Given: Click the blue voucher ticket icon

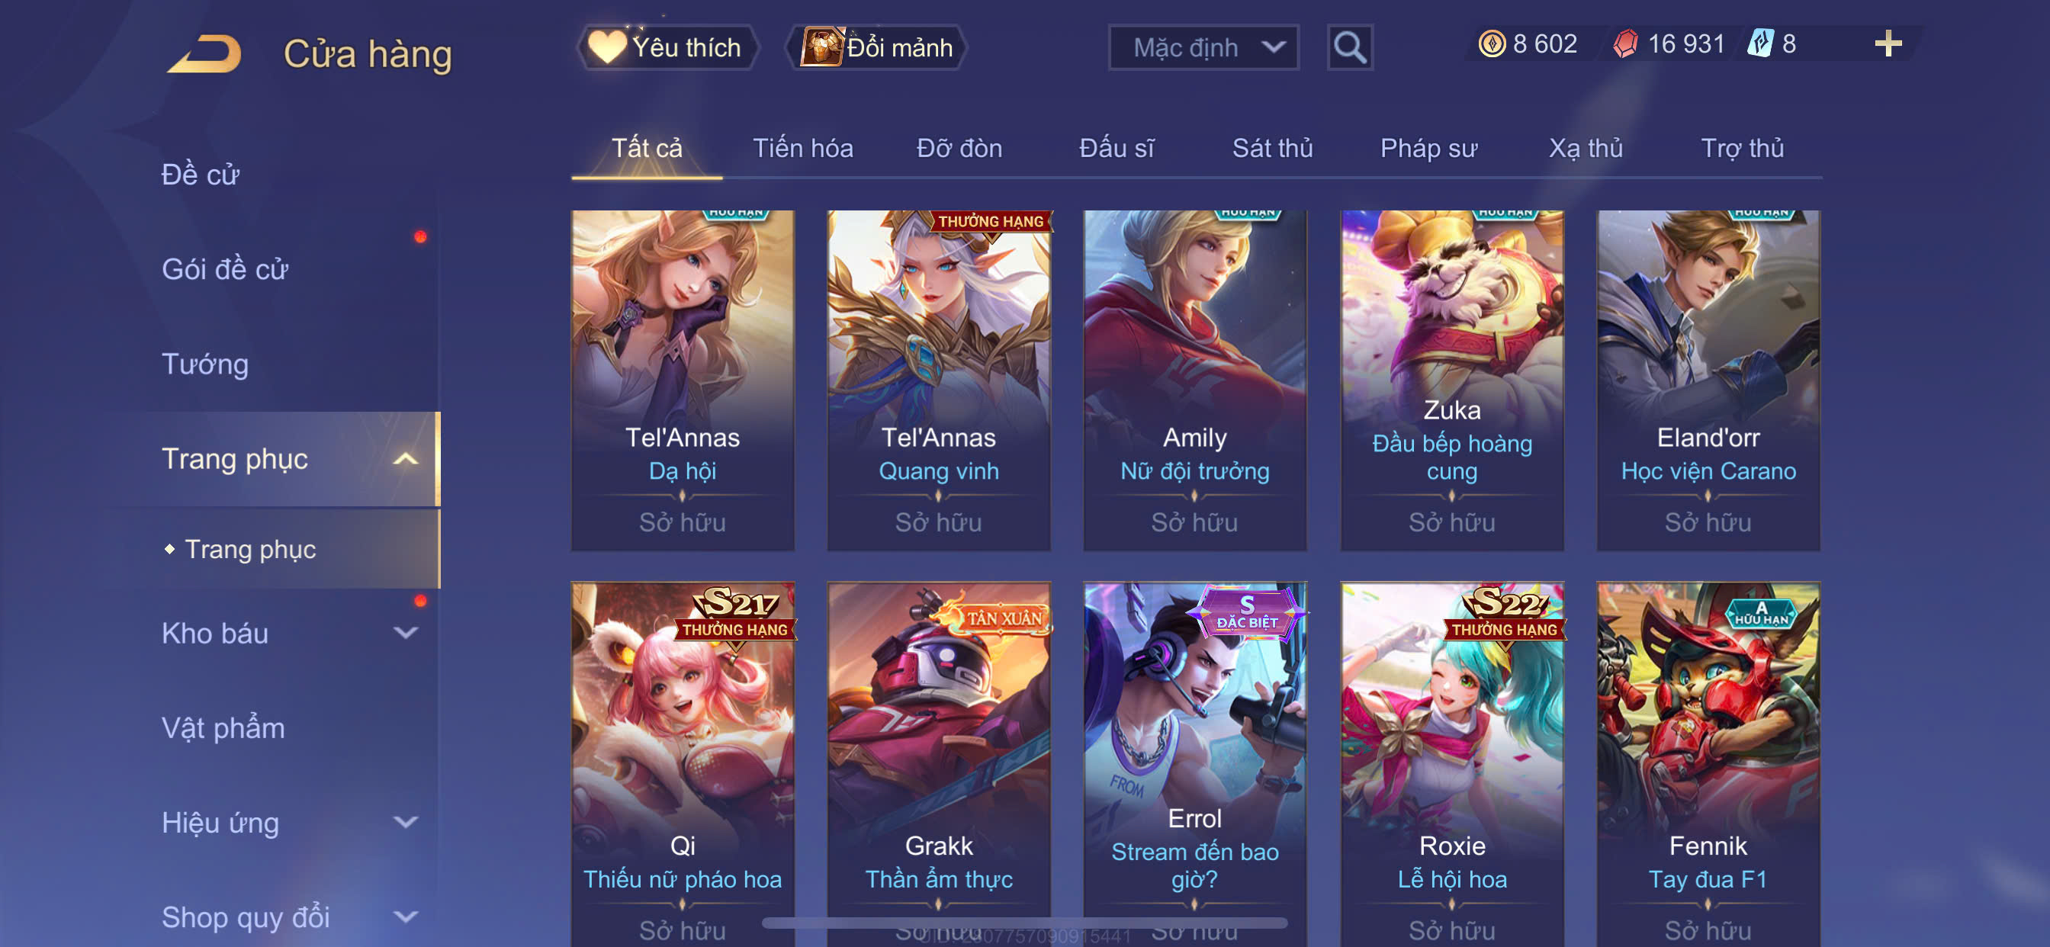Looking at the screenshot, I should click(x=1760, y=43).
